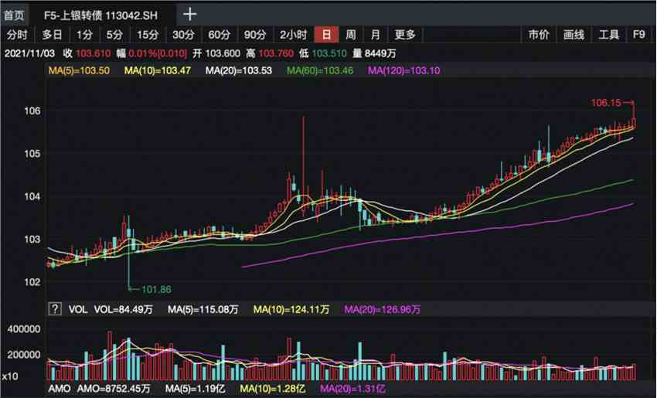Select the 30分 period
The width and height of the screenshot is (657, 398).
point(183,35)
